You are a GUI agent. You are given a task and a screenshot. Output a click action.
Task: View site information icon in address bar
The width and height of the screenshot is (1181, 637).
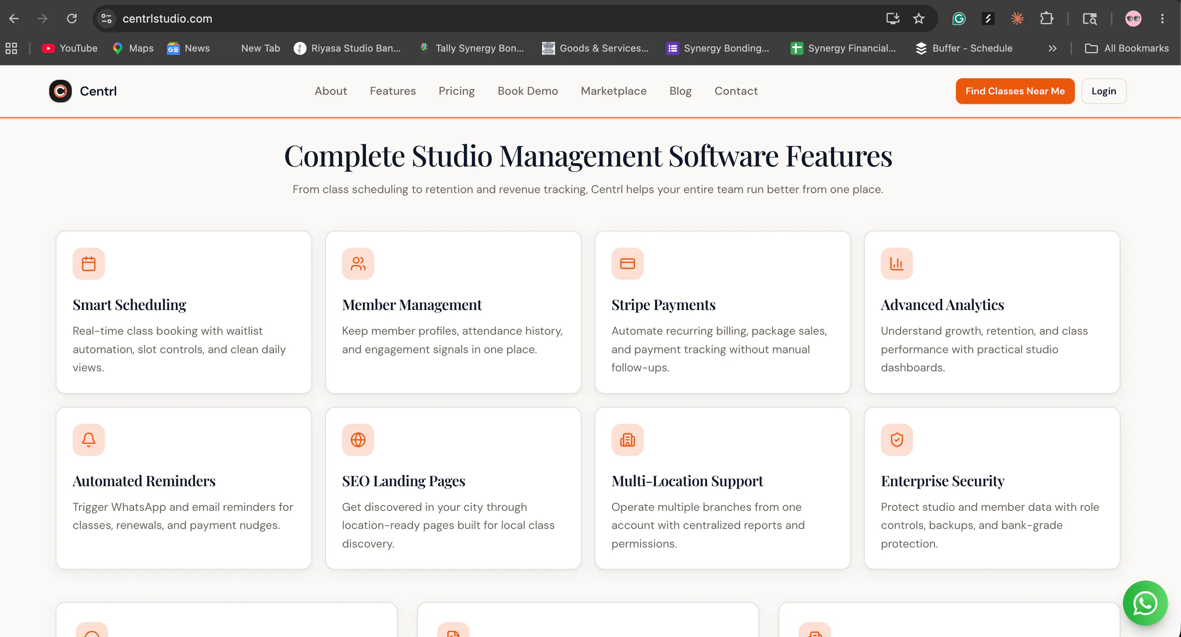[x=106, y=18]
